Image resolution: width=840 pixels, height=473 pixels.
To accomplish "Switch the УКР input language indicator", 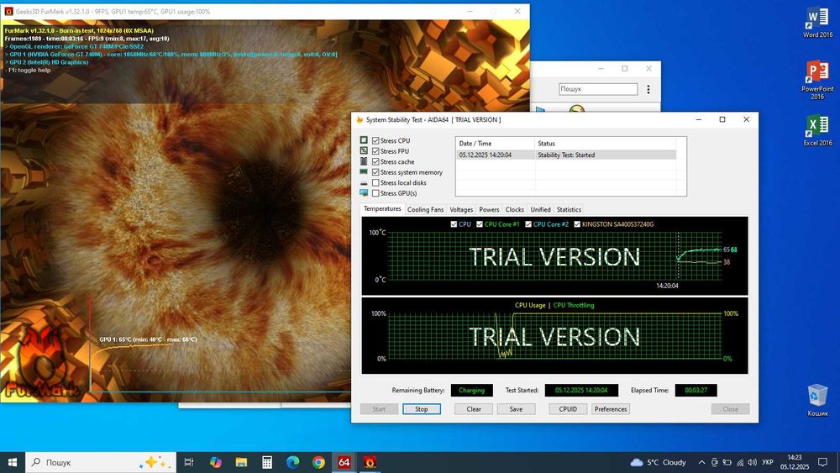I will pyautogui.click(x=768, y=462).
